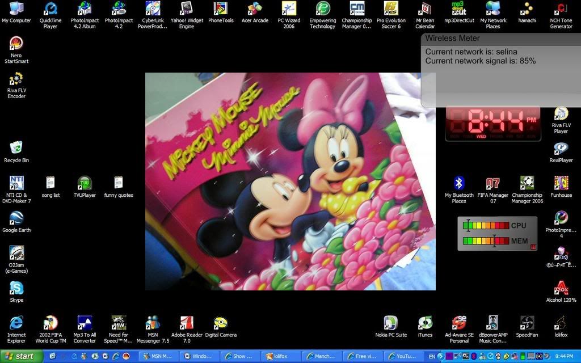
Task: Switch to the lolifox taskbar window
Action: coord(281,356)
